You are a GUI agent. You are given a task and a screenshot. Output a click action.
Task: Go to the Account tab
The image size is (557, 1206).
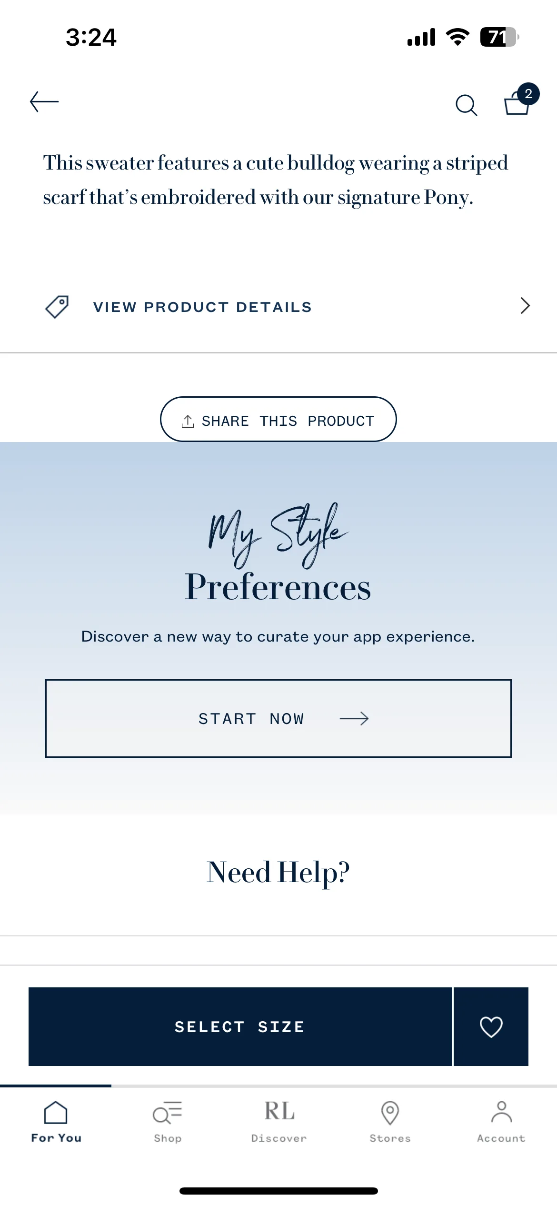pos(501,1122)
